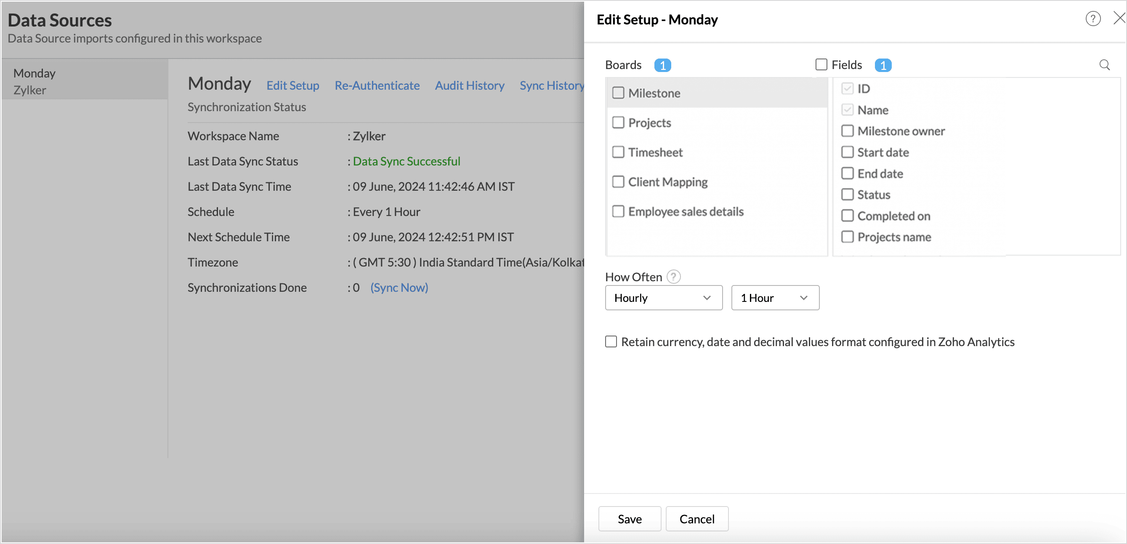Open the Sync History link

(x=552, y=85)
